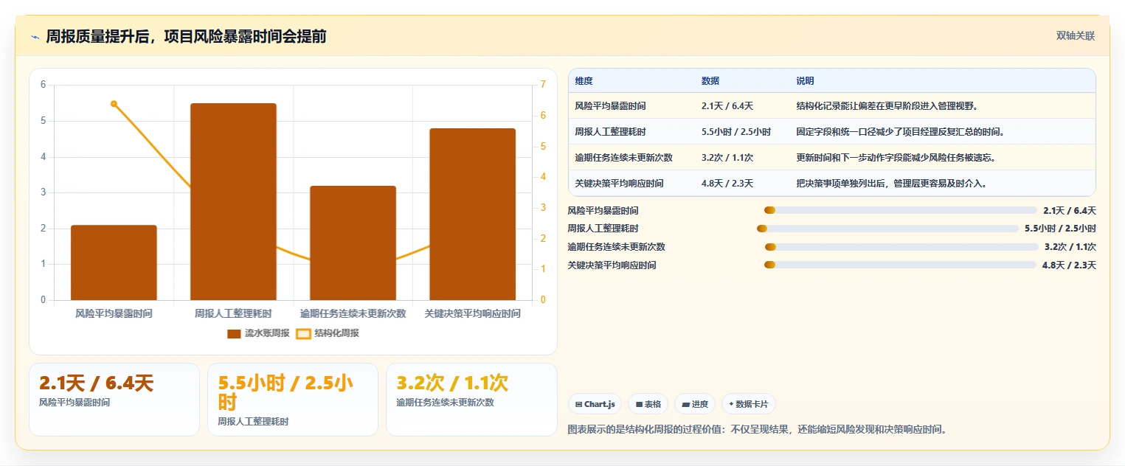Image resolution: width=1125 pixels, height=466 pixels.
Task: Click the 周报人工整理耗时 progress bar
Action: click(x=887, y=229)
